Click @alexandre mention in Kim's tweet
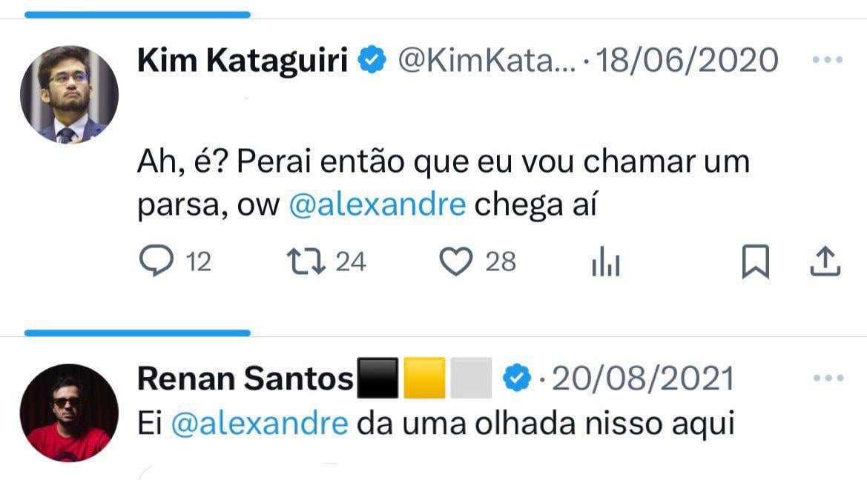 (376, 204)
